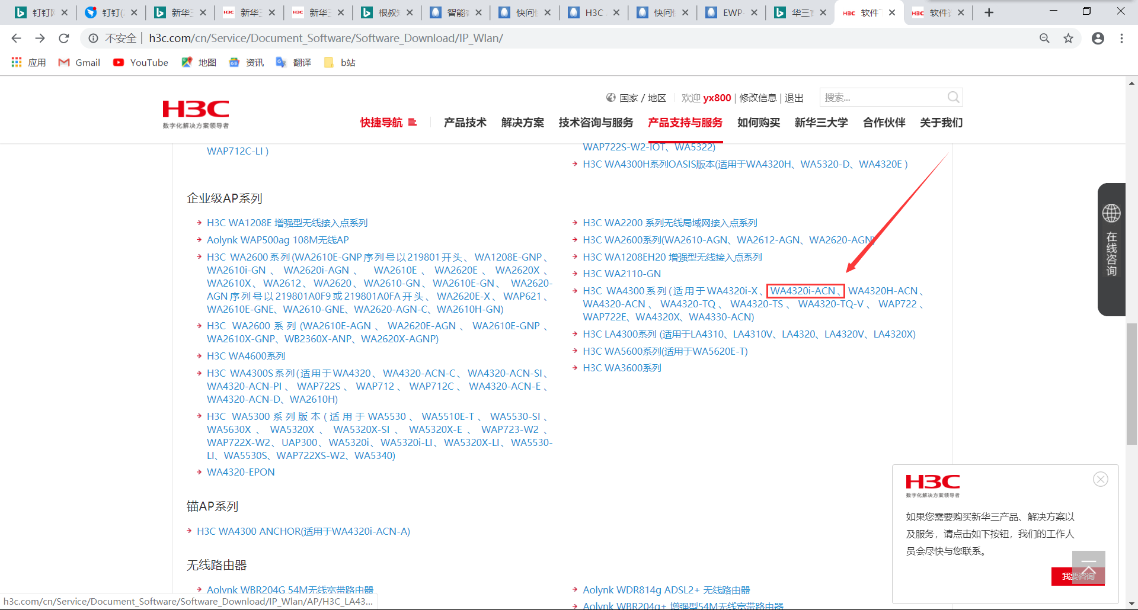1138x610 pixels.
Task: Open the 解决方案 menu
Action: point(523,123)
